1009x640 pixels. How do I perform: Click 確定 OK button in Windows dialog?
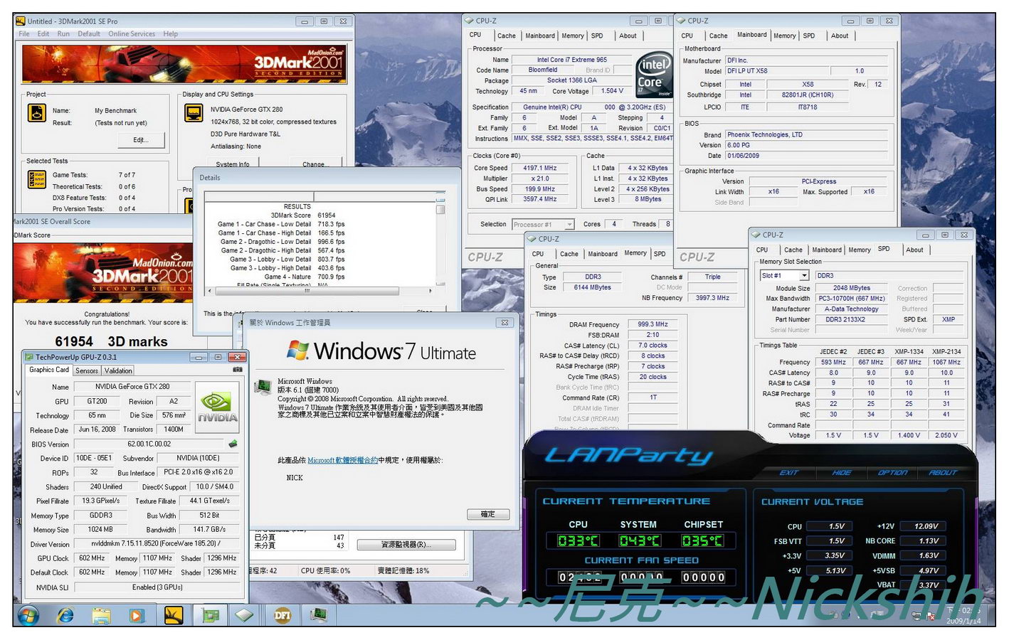click(x=488, y=514)
